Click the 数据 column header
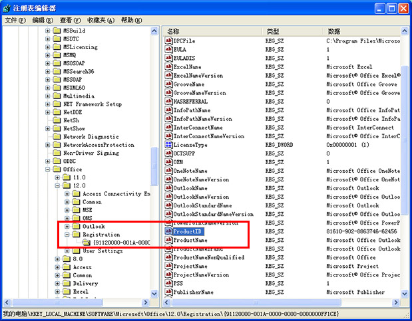Viewport: 412px width, 321px height. point(362,31)
